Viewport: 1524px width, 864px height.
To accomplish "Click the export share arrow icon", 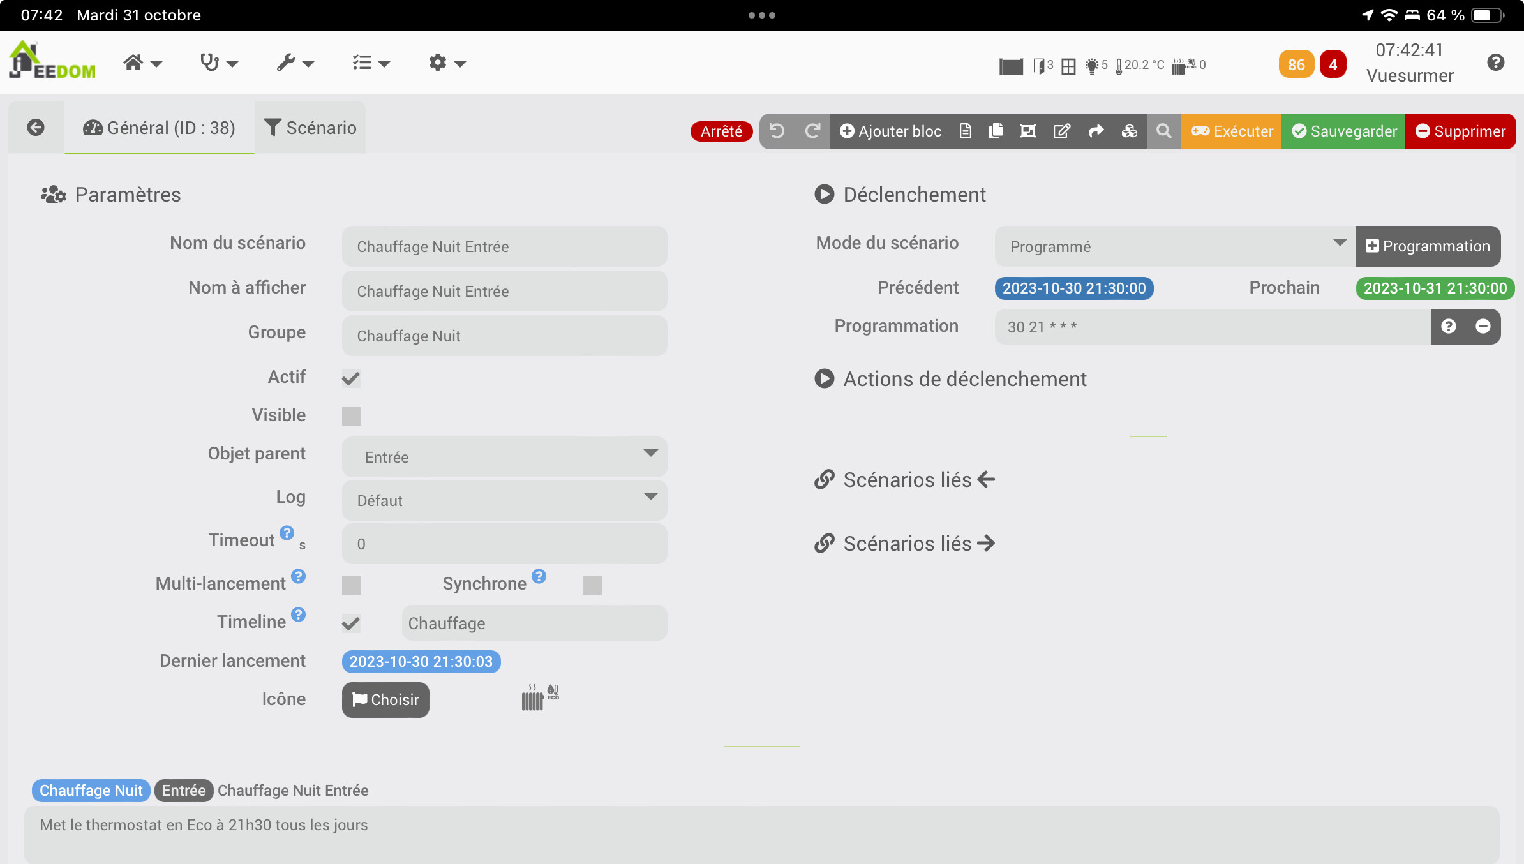I will pyautogui.click(x=1096, y=131).
